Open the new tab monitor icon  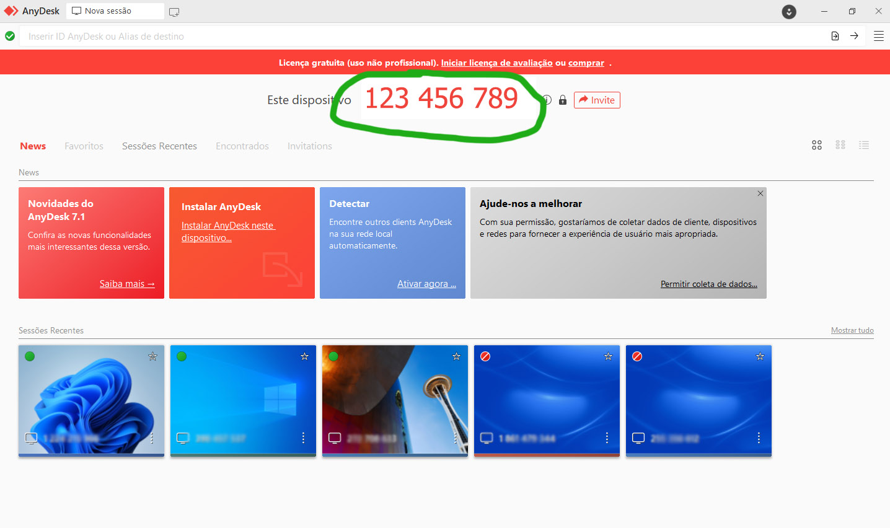[174, 12]
